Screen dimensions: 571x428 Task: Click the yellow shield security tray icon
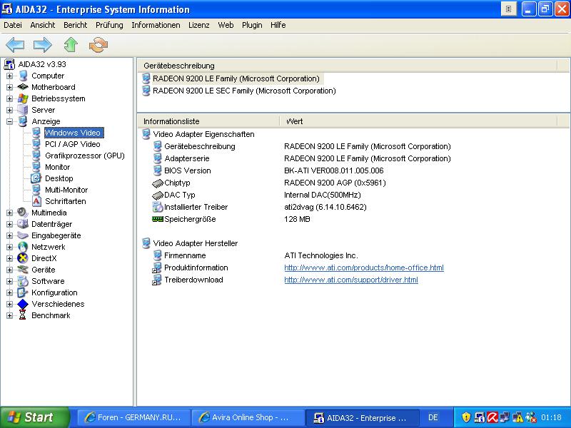[467, 417]
